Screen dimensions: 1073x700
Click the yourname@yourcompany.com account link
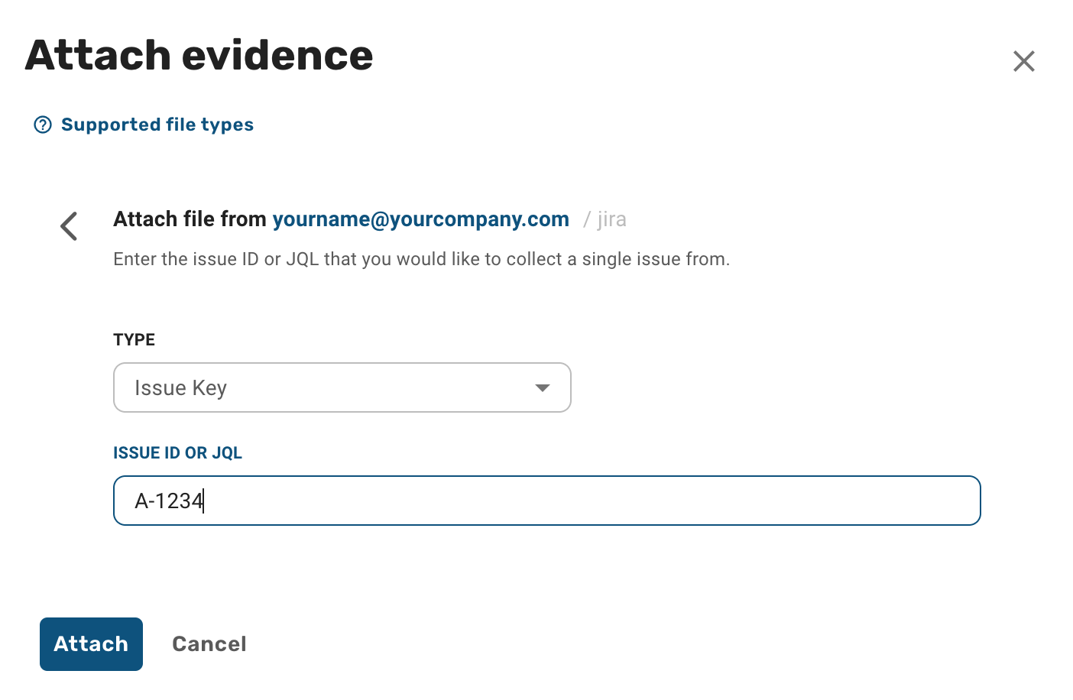pyautogui.click(x=420, y=219)
